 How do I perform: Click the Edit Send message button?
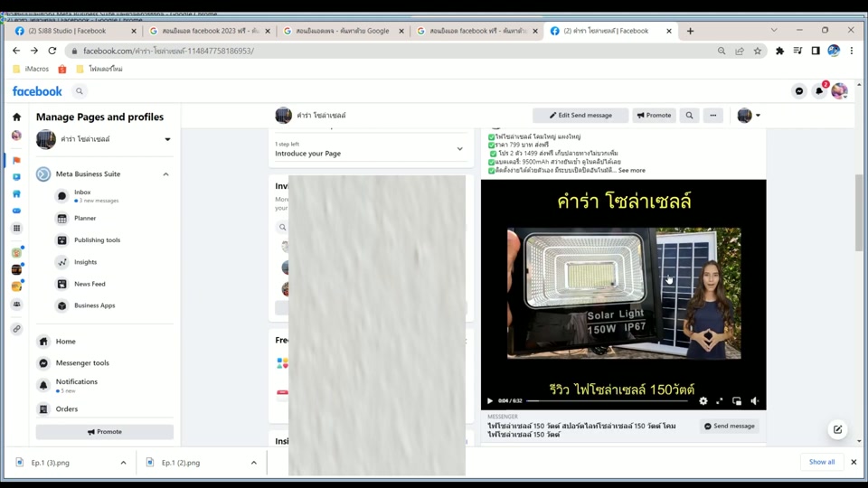click(580, 116)
